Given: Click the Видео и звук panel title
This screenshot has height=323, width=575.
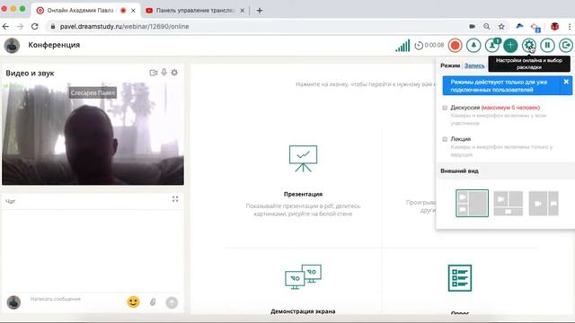Looking at the screenshot, I should tap(30, 74).
